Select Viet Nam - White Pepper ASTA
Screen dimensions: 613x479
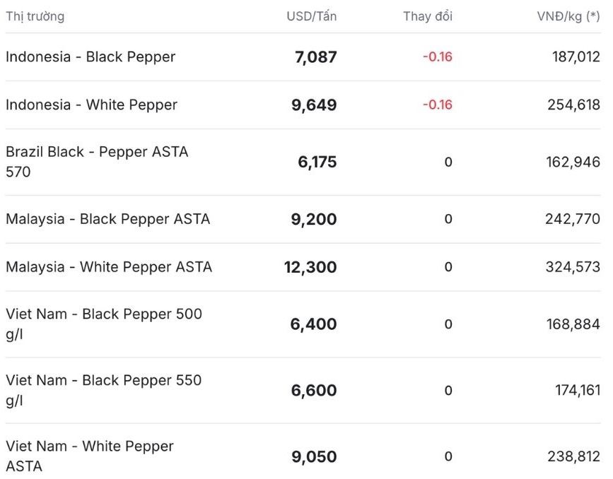click(89, 456)
